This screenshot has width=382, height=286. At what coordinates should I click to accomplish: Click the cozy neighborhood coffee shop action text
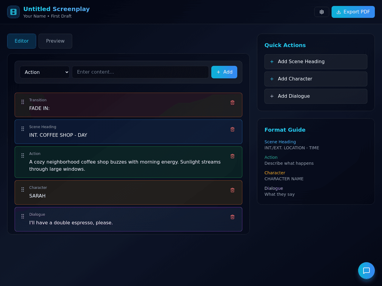click(125, 166)
